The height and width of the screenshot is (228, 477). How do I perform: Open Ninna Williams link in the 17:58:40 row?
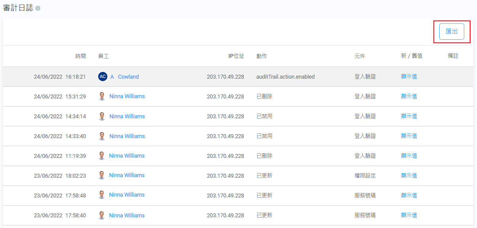pos(127,215)
